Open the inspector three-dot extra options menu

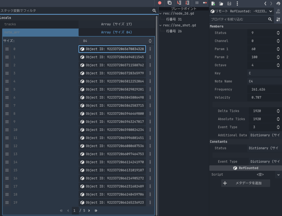point(237,3)
